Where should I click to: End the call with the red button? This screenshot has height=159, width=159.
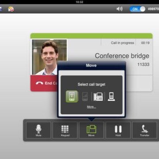click(44, 83)
